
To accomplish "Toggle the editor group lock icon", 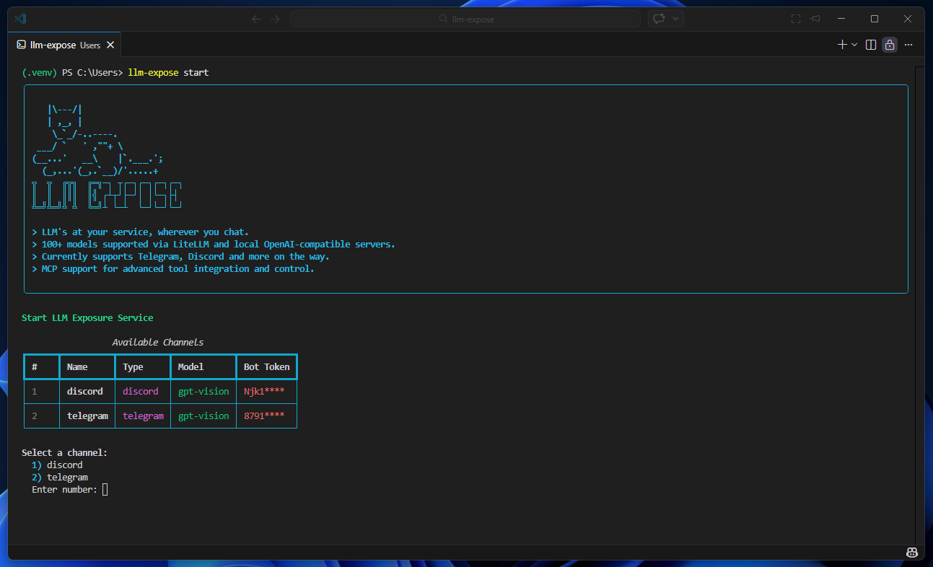I will coord(890,45).
